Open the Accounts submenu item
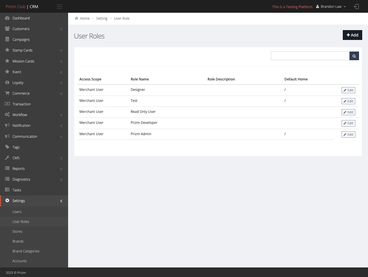 point(34,261)
